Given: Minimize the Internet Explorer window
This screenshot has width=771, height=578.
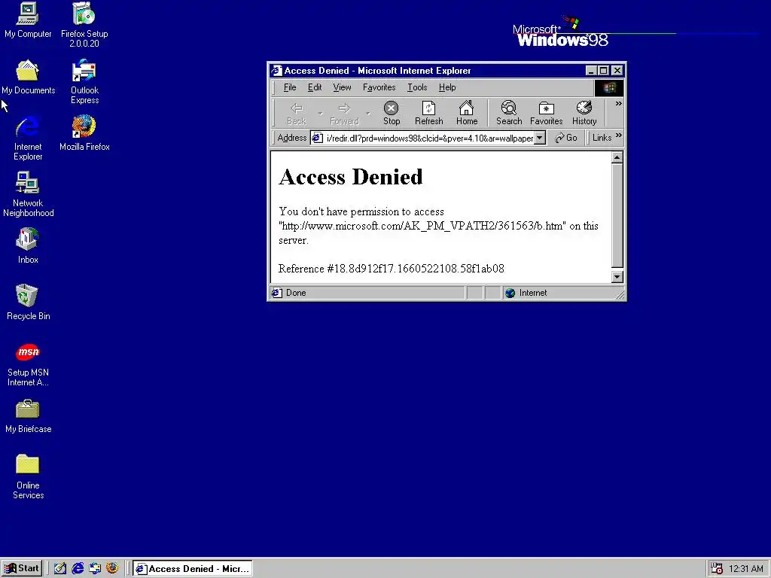Looking at the screenshot, I should tap(591, 71).
